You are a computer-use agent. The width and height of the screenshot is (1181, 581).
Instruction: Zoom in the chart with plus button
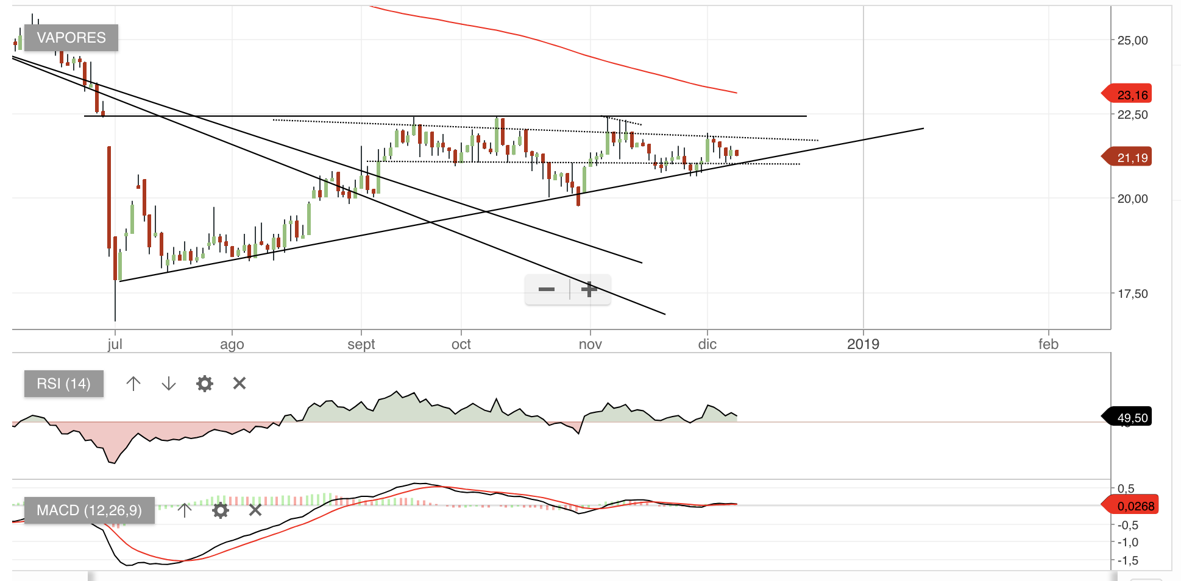[x=589, y=289]
